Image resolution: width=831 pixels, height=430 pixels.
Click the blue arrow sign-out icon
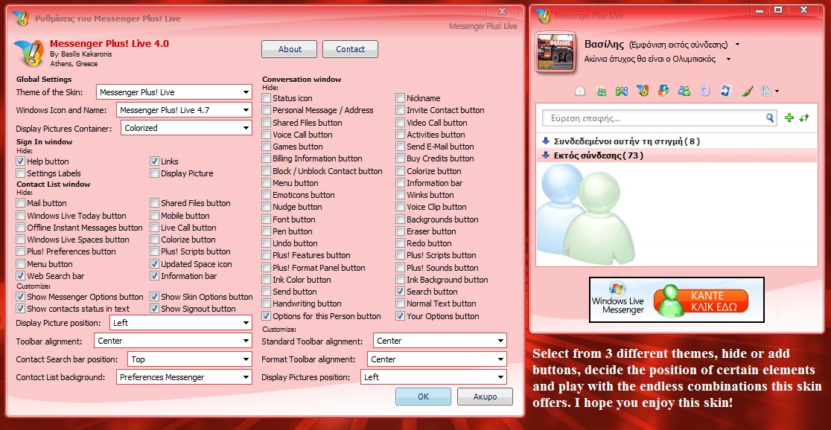(x=725, y=91)
